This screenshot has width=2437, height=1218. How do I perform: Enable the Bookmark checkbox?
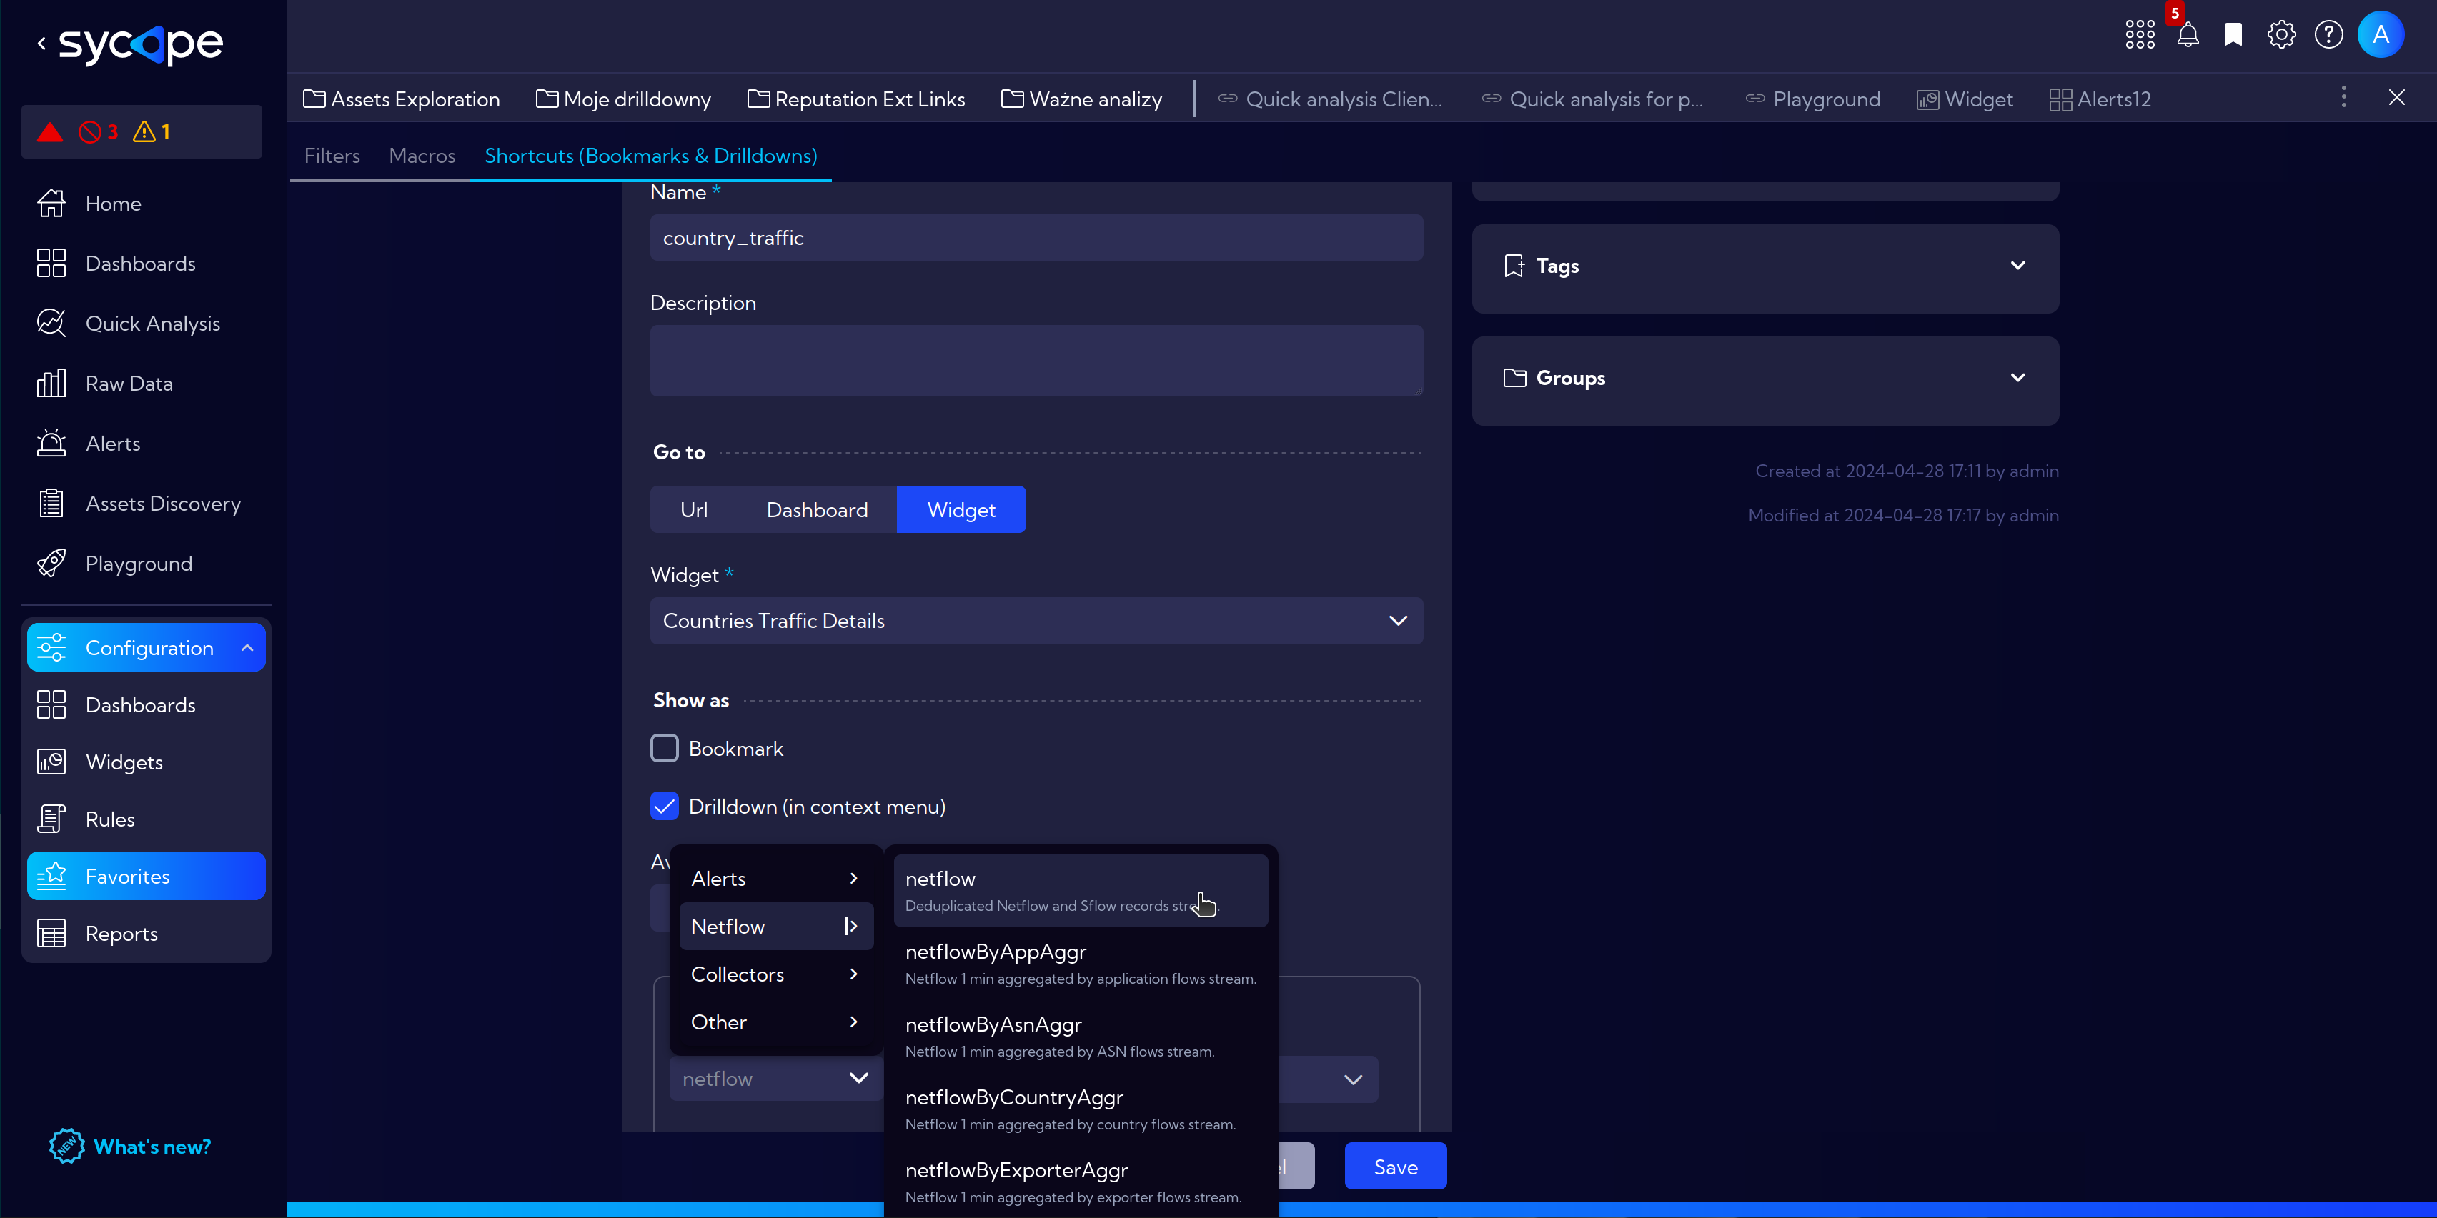tap(664, 748)
